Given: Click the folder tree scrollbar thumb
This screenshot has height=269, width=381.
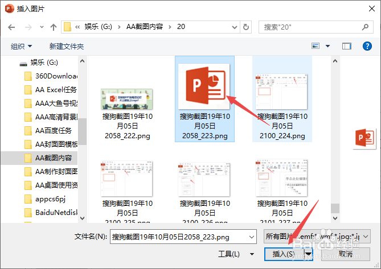Looking at the screenshot, I should tap(83, 131).
